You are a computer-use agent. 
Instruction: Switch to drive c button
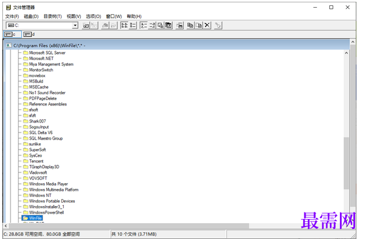[x=12, y=34]
